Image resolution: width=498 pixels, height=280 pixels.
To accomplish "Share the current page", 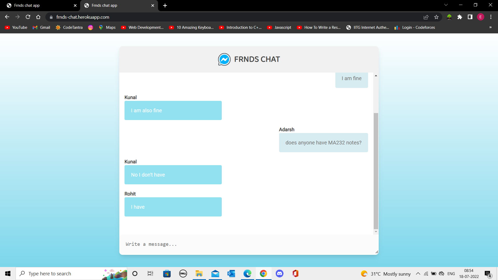I will coord(426,17).
